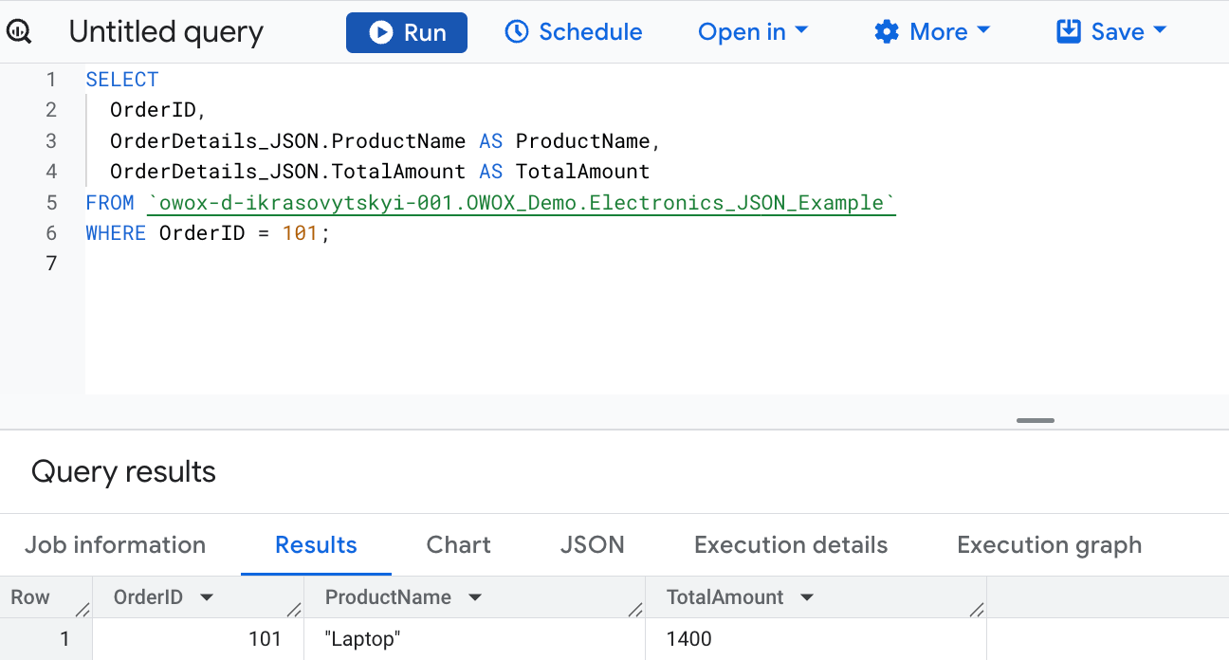Click resize handle of TotalAmount column

[x=976, y=609]
